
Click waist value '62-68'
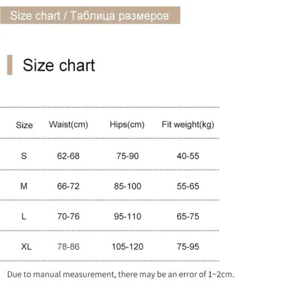point(68,156)
